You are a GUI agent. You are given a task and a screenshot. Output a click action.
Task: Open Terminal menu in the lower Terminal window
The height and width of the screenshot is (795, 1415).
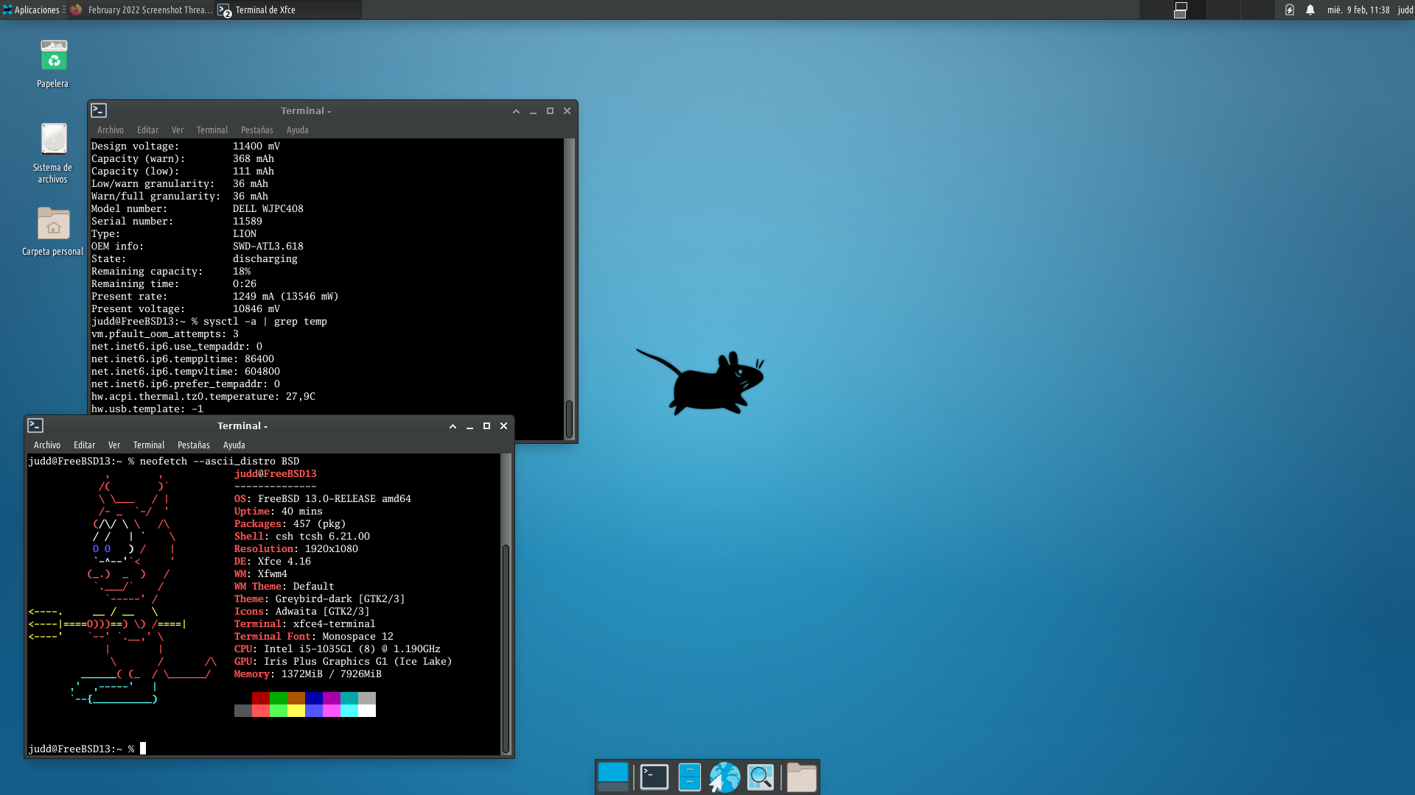click(x=149, y=445)
